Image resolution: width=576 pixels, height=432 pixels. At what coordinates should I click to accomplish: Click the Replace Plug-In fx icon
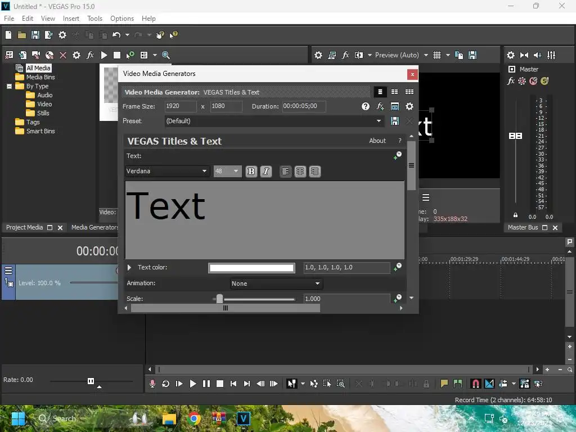click(x=380, y=106)
